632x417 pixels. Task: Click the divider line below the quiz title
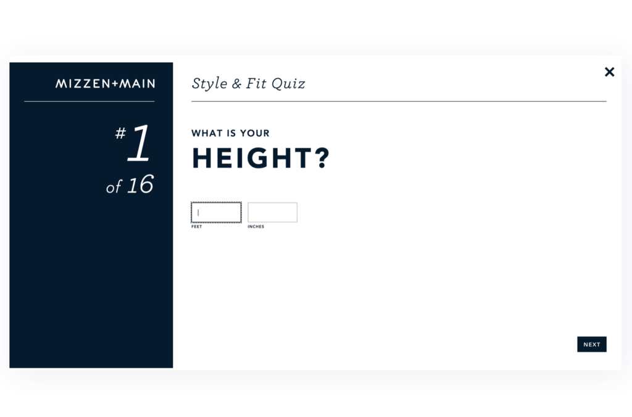coord(399,101)
